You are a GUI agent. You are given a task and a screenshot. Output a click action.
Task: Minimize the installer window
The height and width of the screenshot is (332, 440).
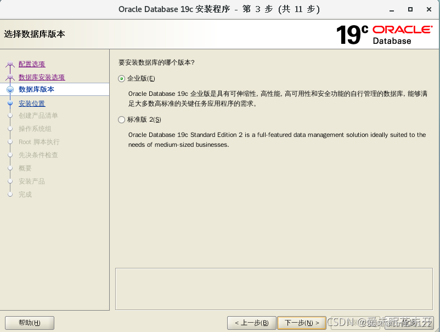392,9
